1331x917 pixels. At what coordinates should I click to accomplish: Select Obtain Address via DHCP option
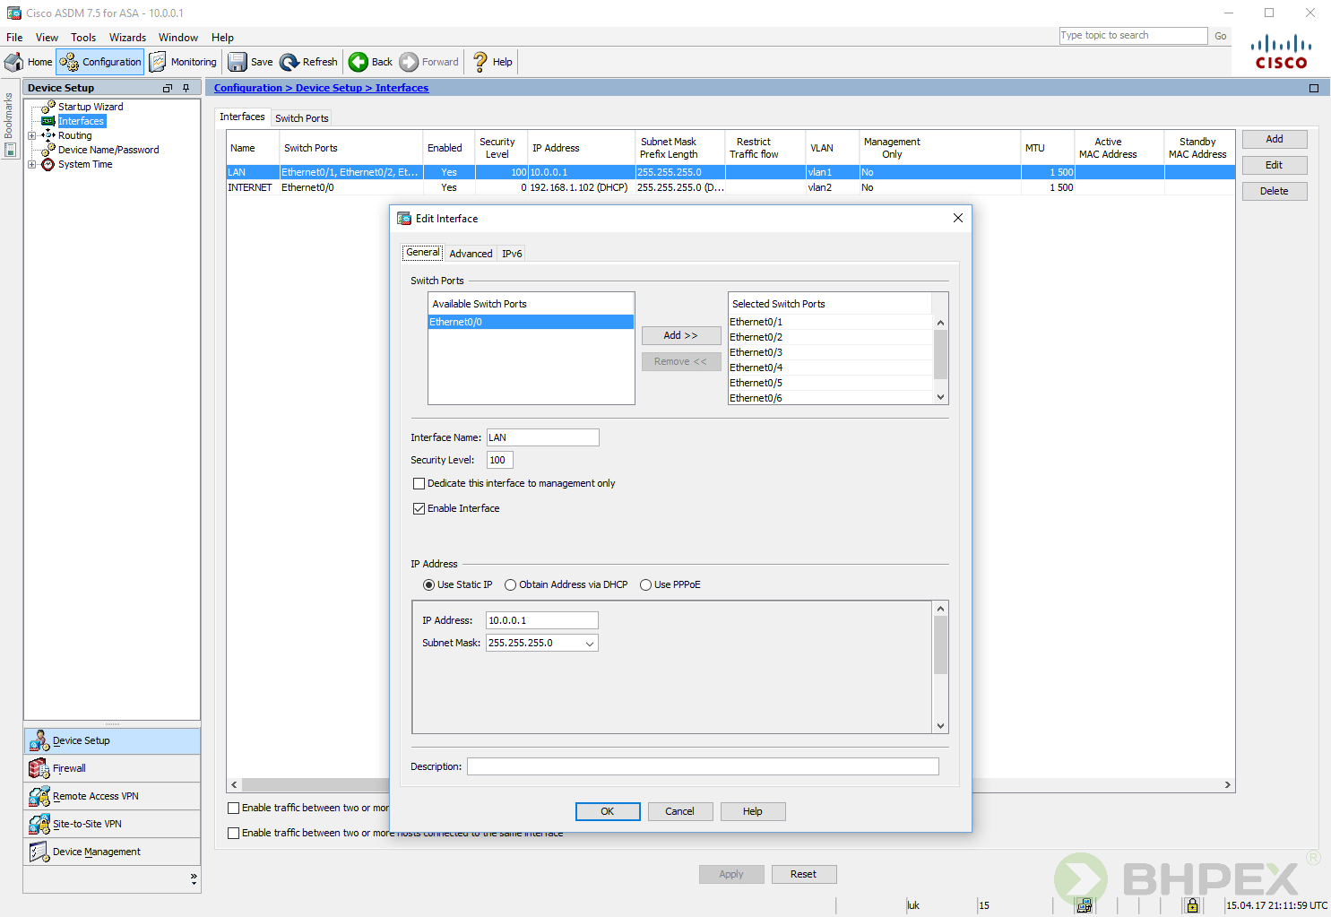click(x=510, y=584)
